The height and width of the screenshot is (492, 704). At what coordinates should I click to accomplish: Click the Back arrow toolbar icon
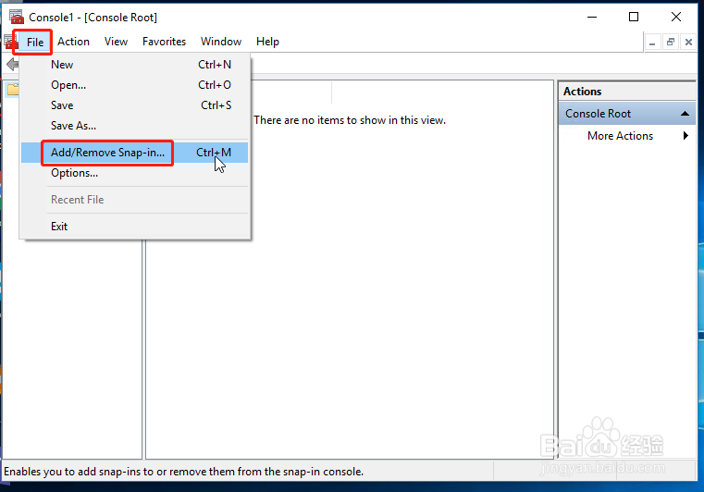tap(13, 64)
